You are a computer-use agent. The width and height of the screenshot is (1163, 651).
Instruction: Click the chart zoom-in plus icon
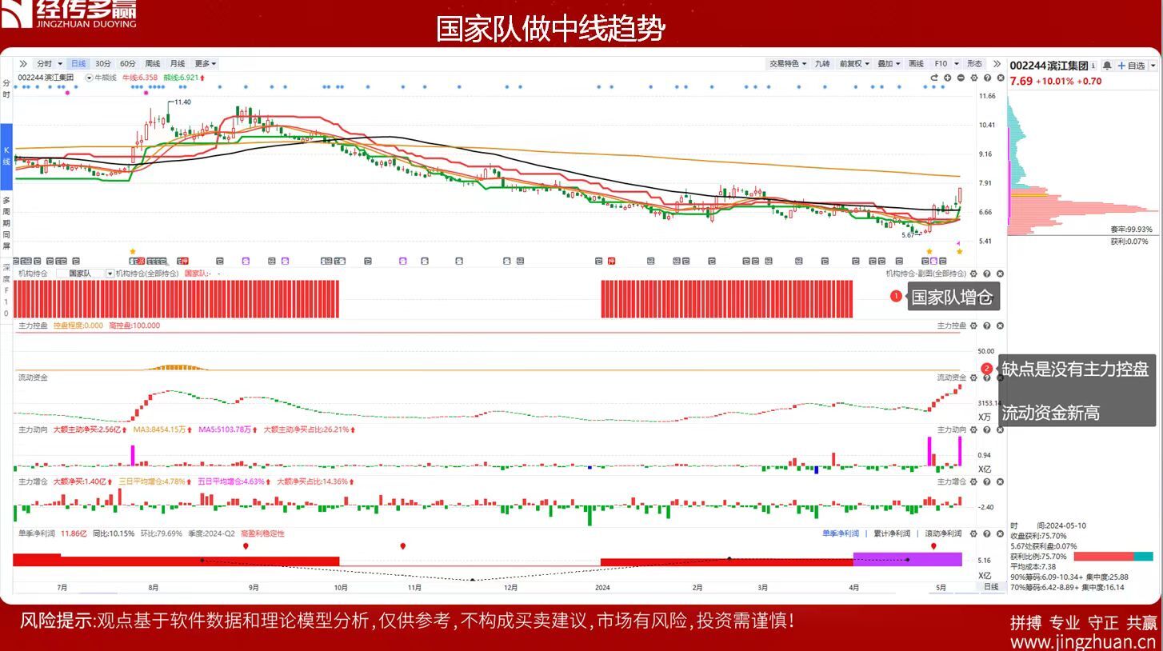(x=947, y=78)
